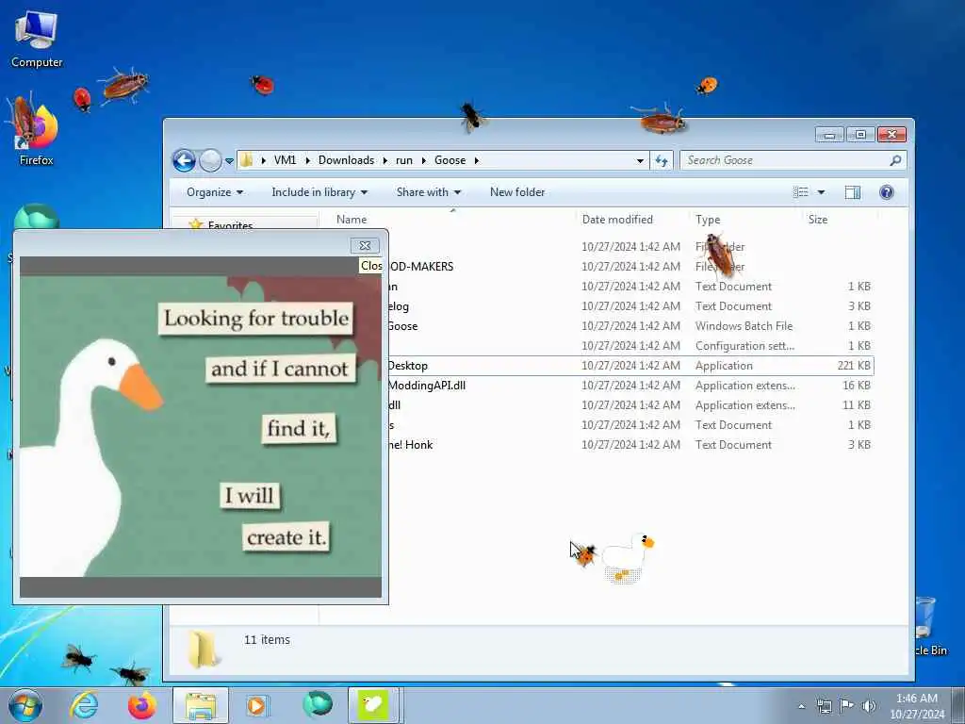Click the Change your view icon
Image resolution: width=965 pixels, height=724 pixels.
[801, 192]
